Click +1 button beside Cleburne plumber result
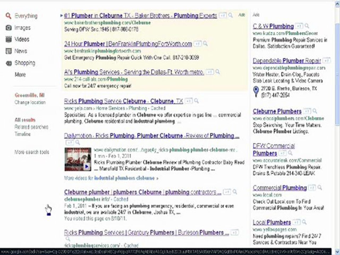340x255 pixels. click(x=227, y=192)
